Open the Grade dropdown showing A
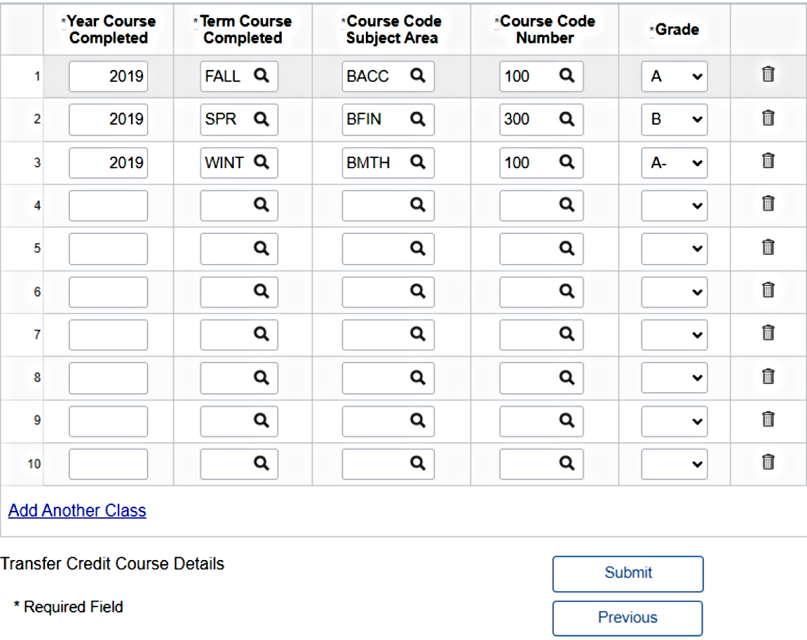807x640 pixels. click(674, 77)
